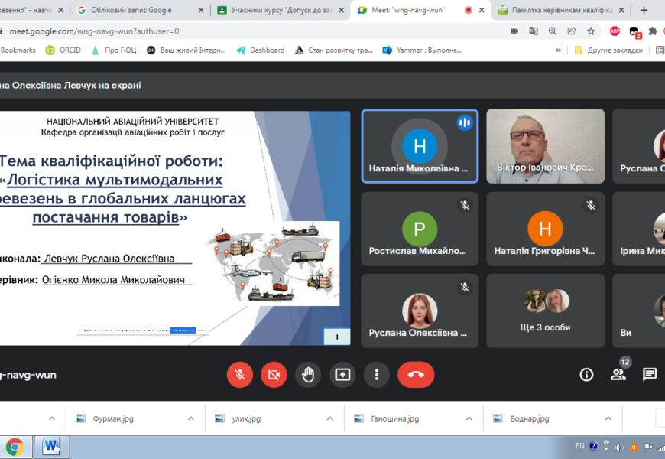This screenshot has height=459, width=665.
Task: Leave the call with the red hang-up button
Action: tap(416, 375)
